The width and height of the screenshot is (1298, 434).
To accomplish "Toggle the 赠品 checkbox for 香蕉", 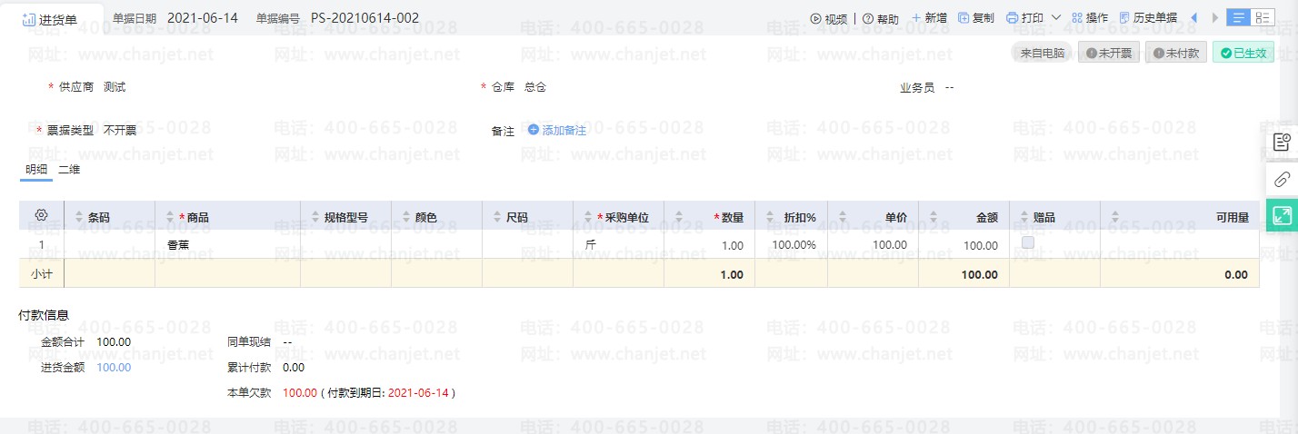I will [1028, 242].
